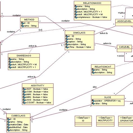Select the +child role label near CATLEVEL
The image size is (133, 133).
pos(120,56)
